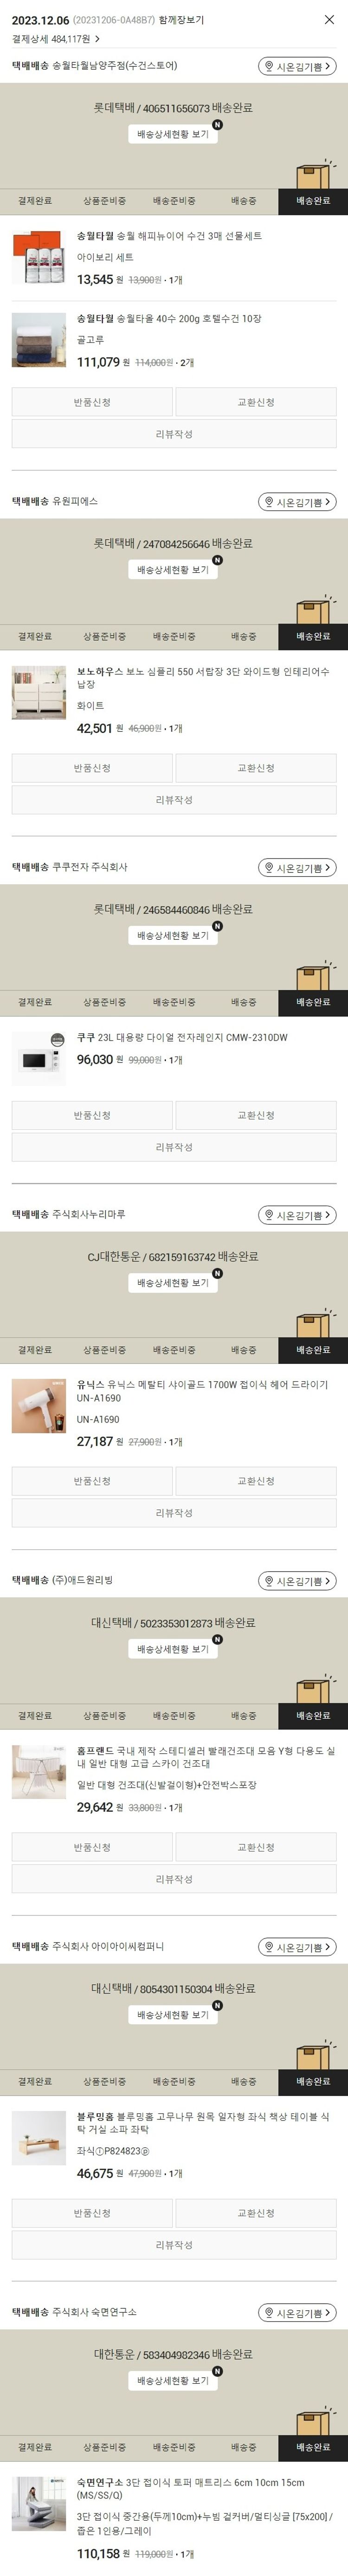View delivery details for 롯데택배 406511656073
The width and height of the screenshot is (348, 2576).
[173, 134]
